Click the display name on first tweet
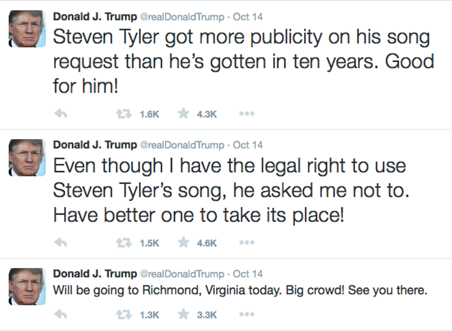The image size is (452, 331). pos(95,17)
